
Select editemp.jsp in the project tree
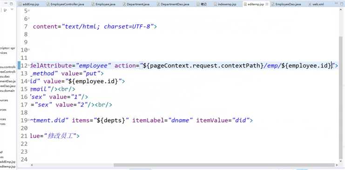(x=8, y=166)
